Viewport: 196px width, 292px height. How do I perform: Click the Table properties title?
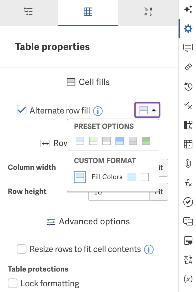pos(52,47)
